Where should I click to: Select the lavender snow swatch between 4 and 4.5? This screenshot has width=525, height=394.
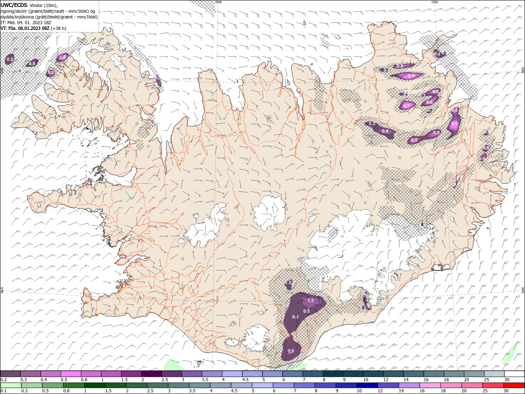(x=232, y=374)
